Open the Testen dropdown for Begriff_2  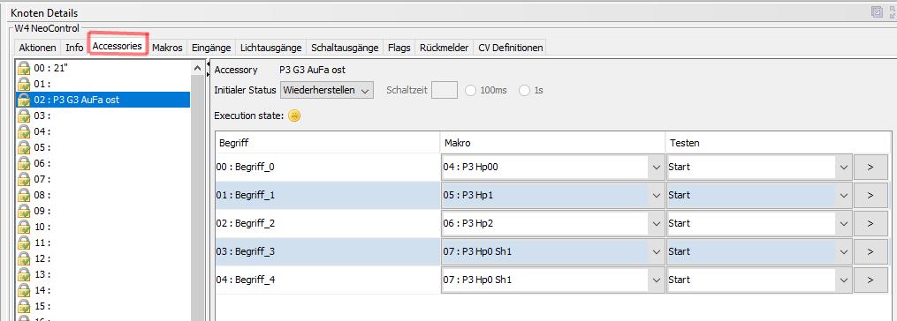coord(759,223)
